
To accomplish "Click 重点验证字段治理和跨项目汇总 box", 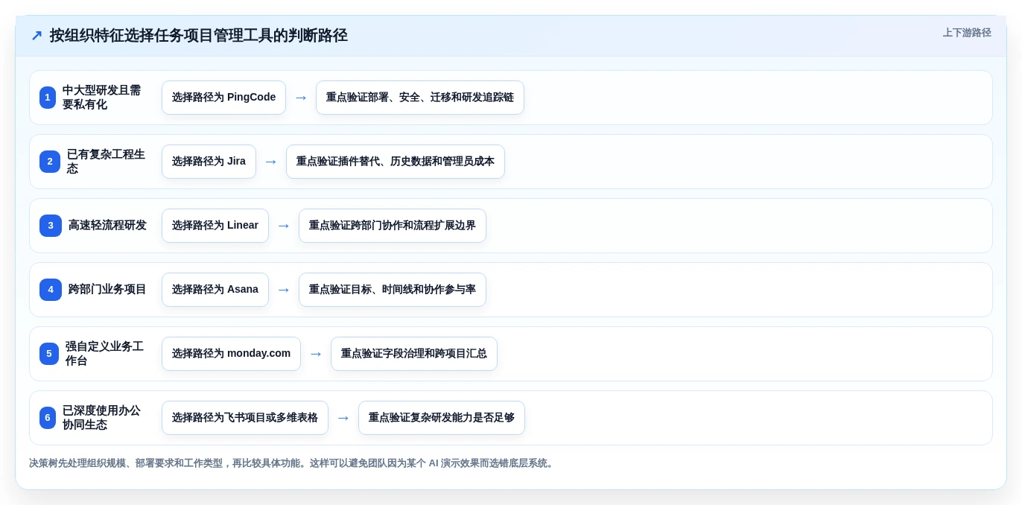I will click(x=414, y=354).
